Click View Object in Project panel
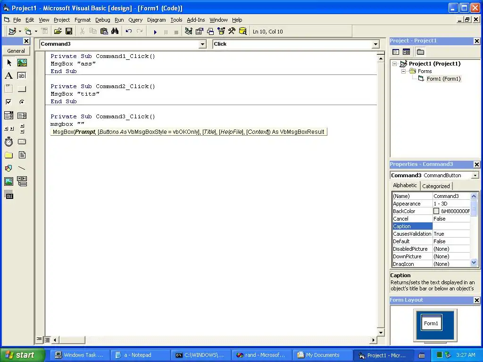 (406, 52)
